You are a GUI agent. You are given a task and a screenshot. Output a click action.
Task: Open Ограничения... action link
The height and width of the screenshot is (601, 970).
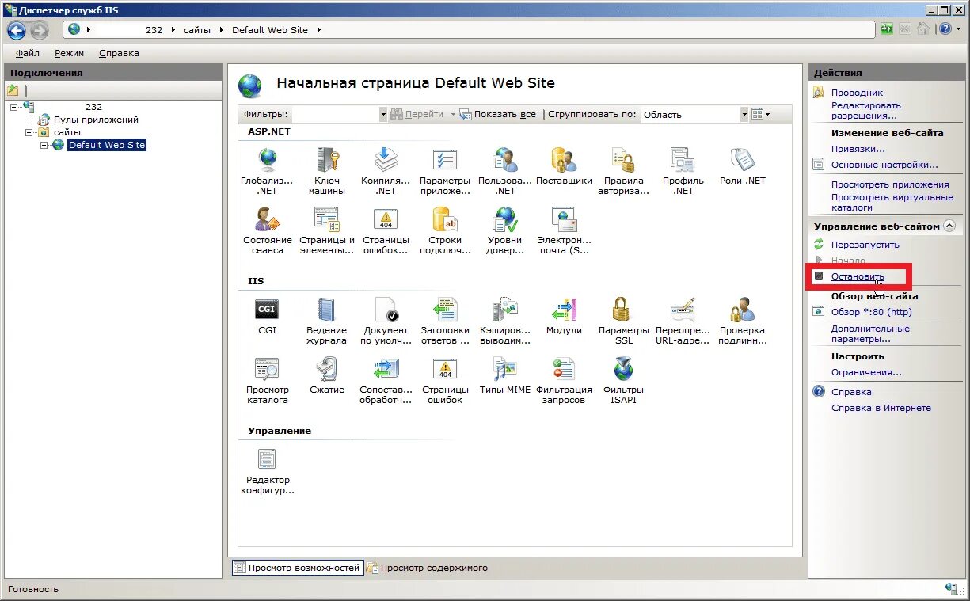pos(865,372)
